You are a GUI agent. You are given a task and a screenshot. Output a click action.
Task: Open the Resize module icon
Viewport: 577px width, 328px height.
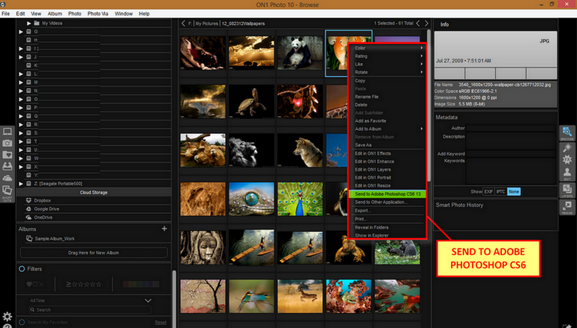click(567, 208)
